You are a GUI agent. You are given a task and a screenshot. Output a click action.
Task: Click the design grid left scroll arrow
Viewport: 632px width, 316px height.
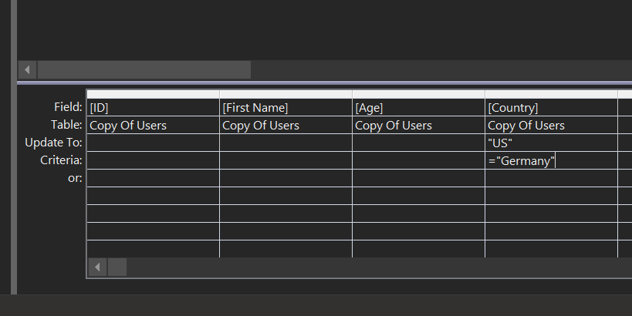pos(98,267)
